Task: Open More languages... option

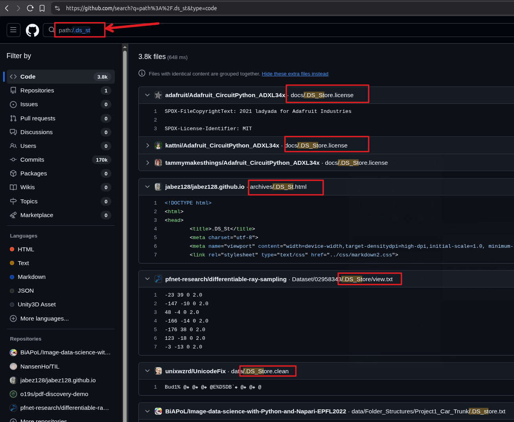Action: tap(43, 319)
